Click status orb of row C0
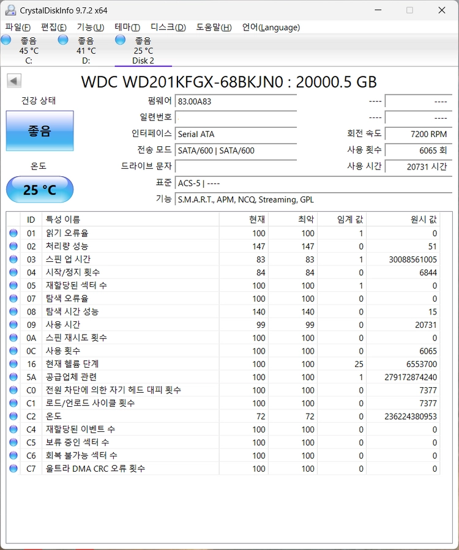 pyautogui.click(x=13, y=390)
